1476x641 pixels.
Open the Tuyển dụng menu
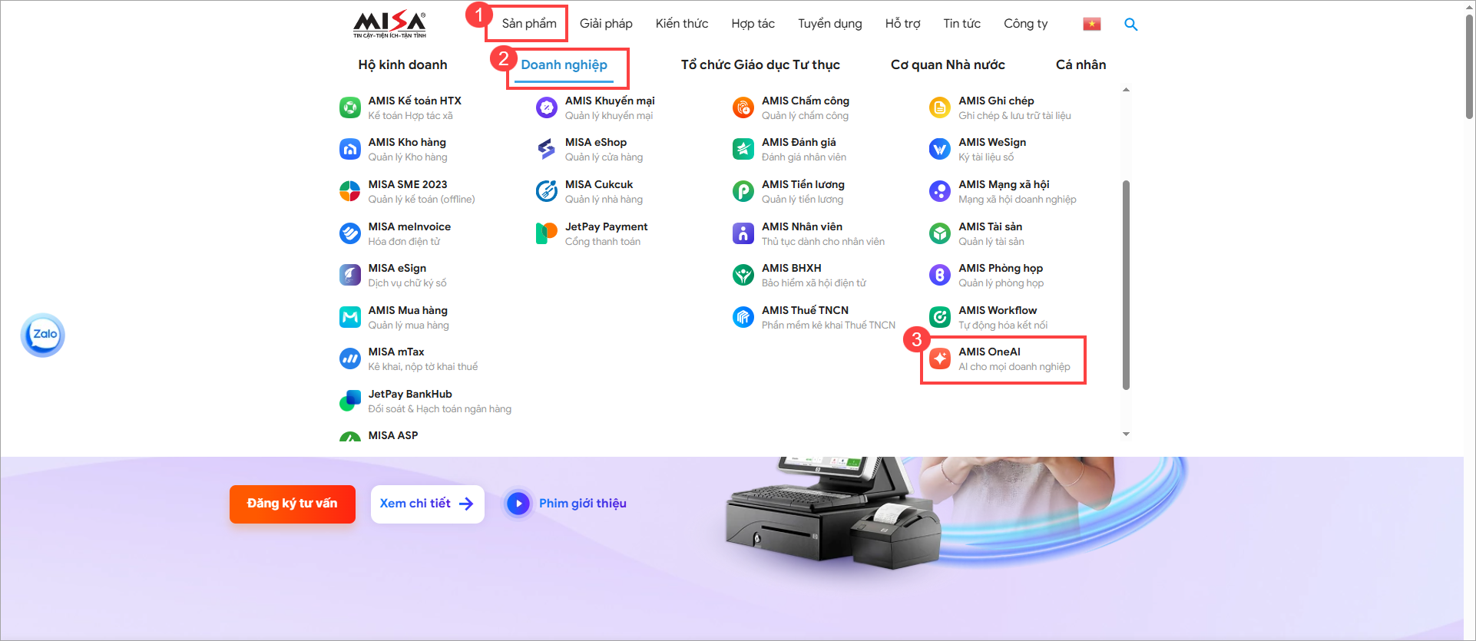(829, 24)
